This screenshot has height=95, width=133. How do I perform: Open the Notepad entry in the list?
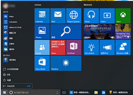(9, 44)
